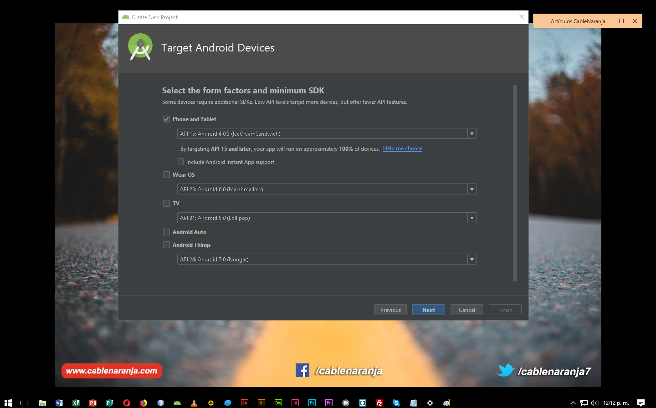The width and height of the screenshot is (656, 408).
Task: Enable the Android Things form factor
Action: click(167, 245)
